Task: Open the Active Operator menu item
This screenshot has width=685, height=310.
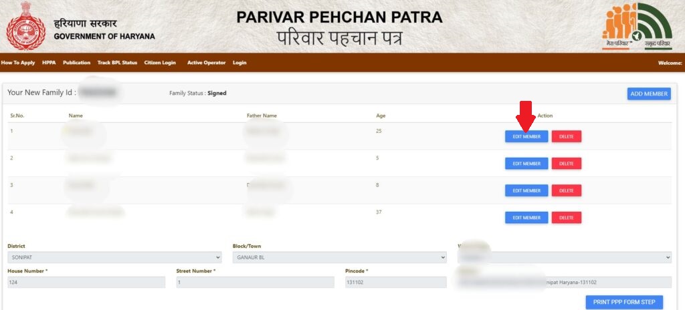Action: 206,62
